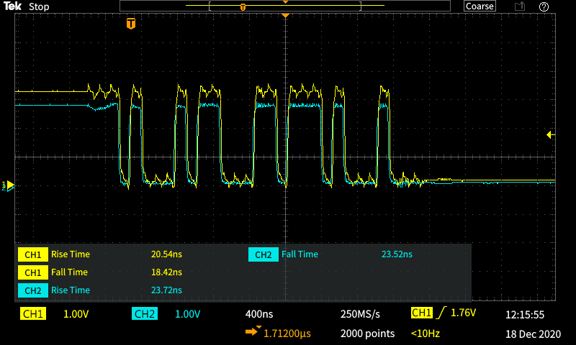The width and height of the screenshot is (576, 345).
Task: Click the channel 1 ground reference marker
Action: tap(9, 185)
